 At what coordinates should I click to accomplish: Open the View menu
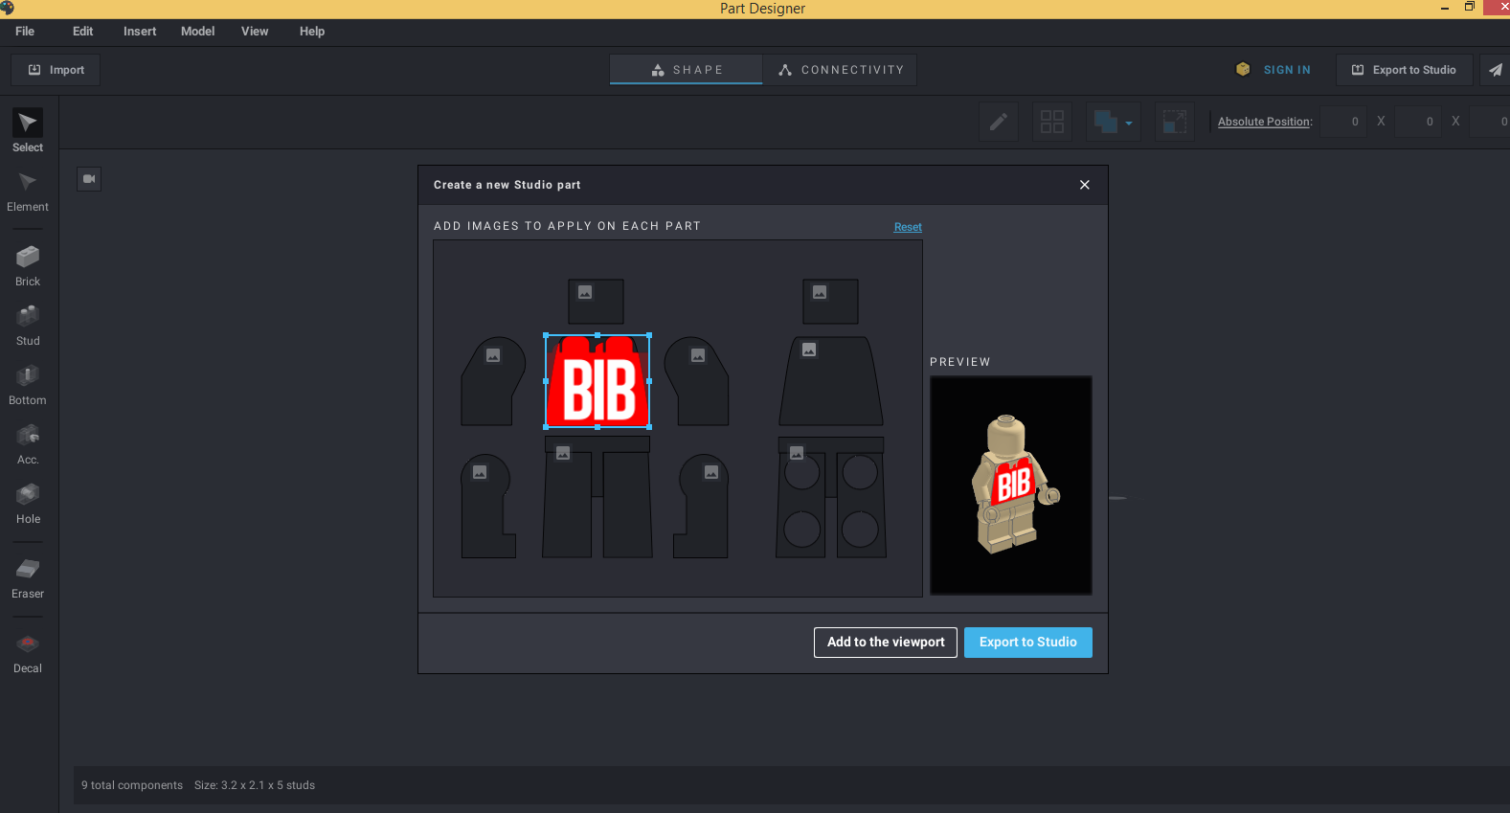click(255, 32)
